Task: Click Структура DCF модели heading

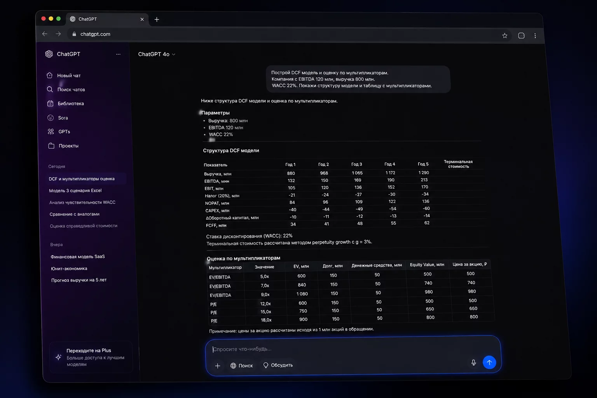Action: click(x=231, y=150)
